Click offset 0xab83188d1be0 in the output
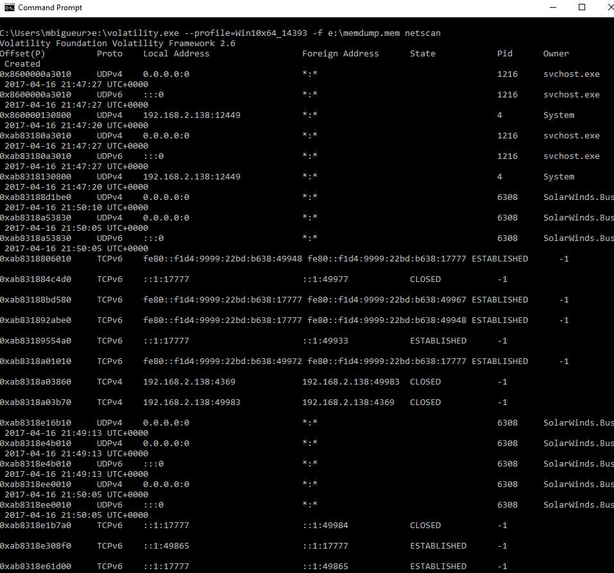Viewport: 614px width, 573px height. [x=35, y=197]
